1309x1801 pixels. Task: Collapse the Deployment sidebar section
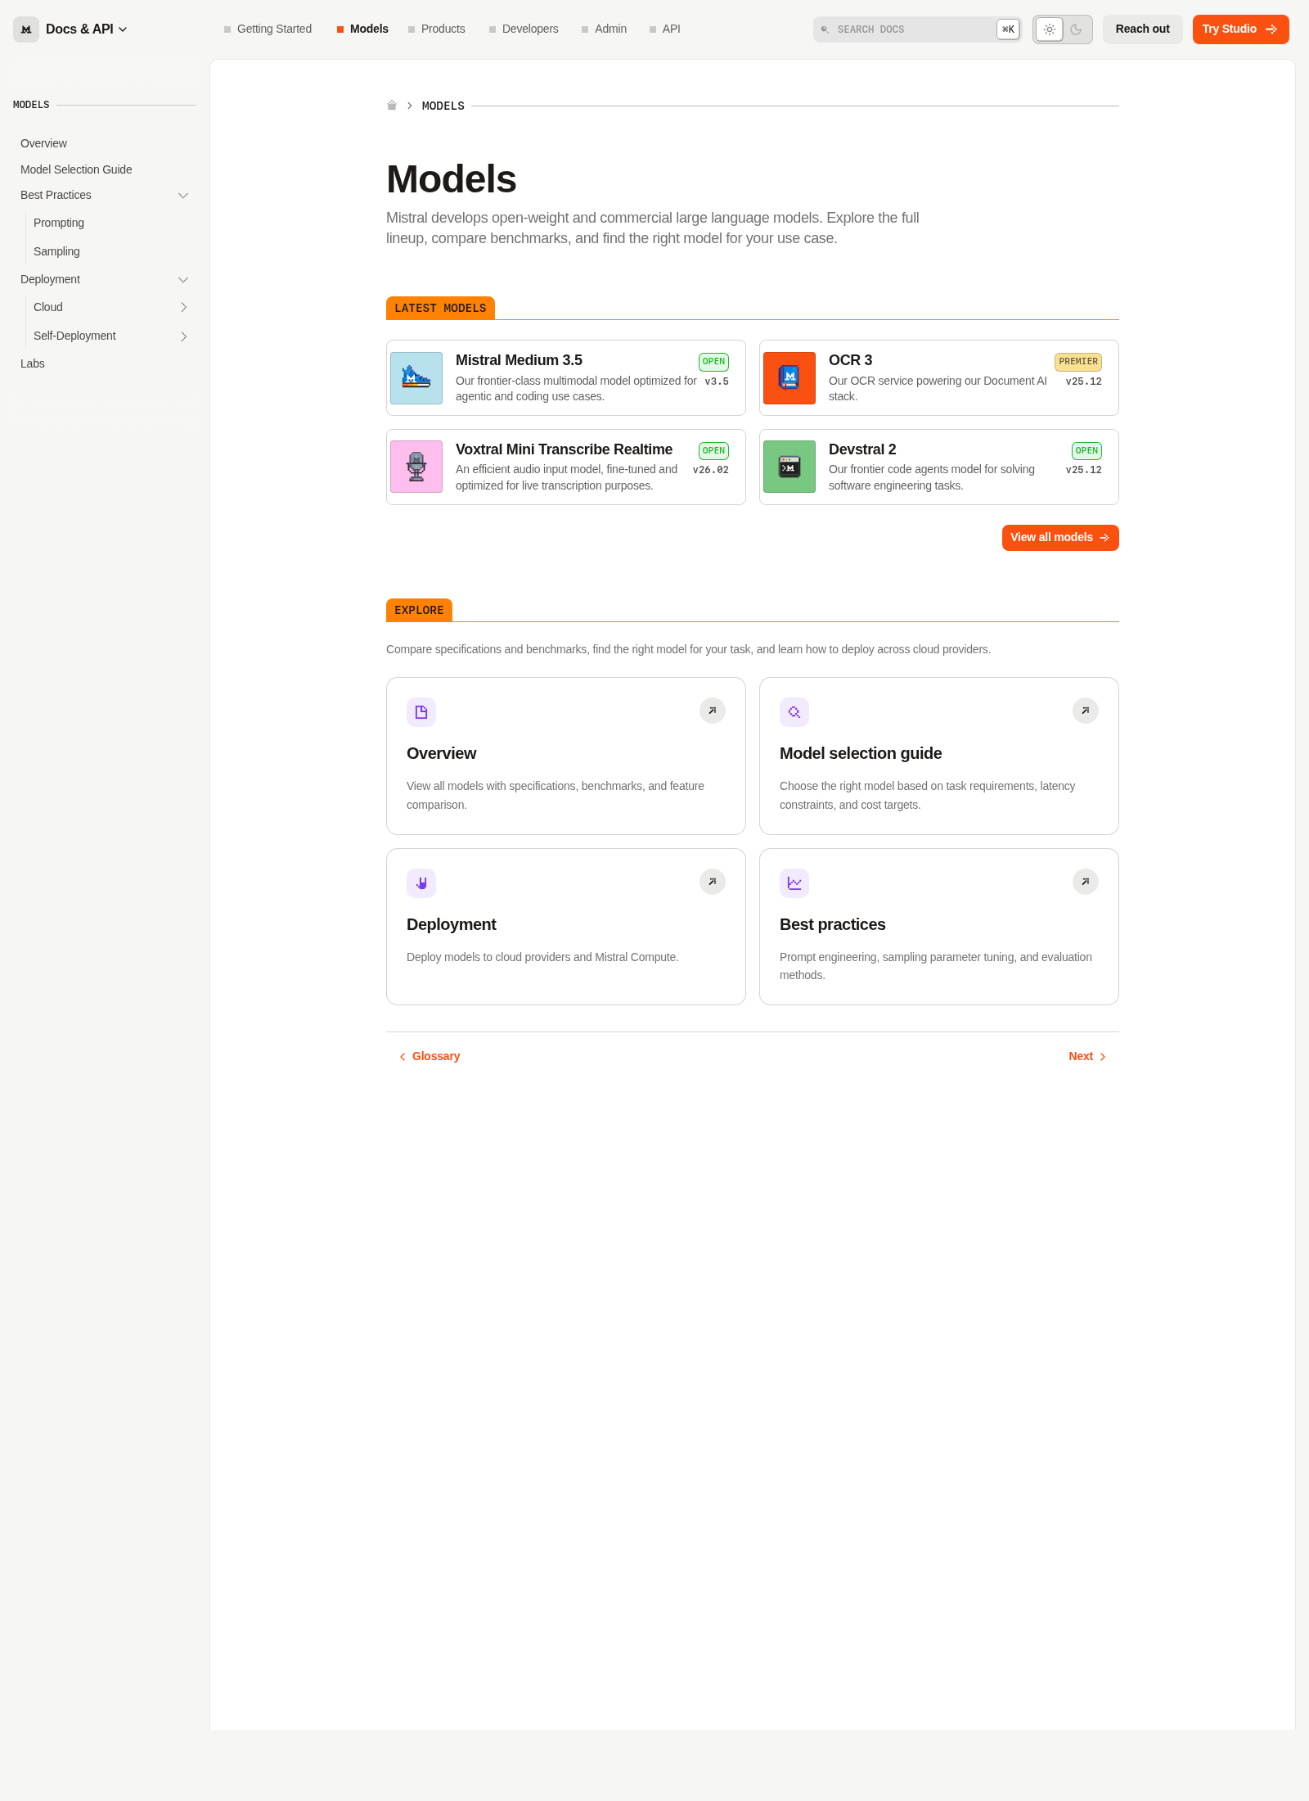[x=183, y=280]
